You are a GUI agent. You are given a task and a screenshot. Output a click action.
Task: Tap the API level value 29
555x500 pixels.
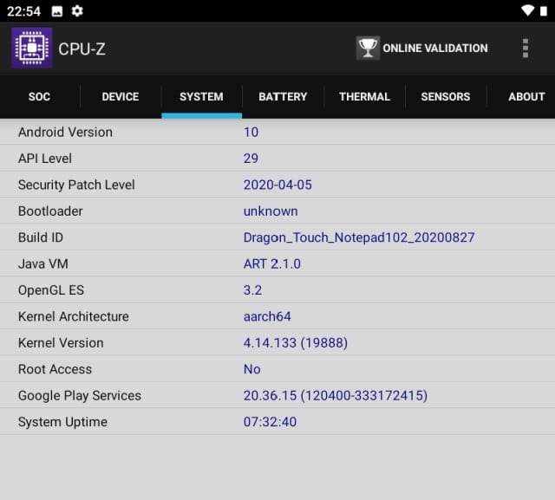pos(251,158)
